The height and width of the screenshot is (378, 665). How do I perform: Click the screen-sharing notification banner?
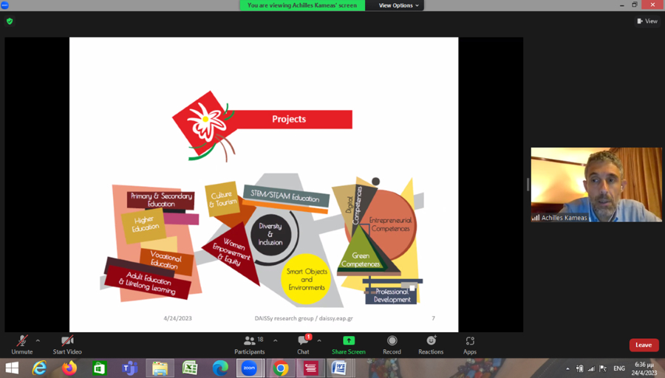301,5
